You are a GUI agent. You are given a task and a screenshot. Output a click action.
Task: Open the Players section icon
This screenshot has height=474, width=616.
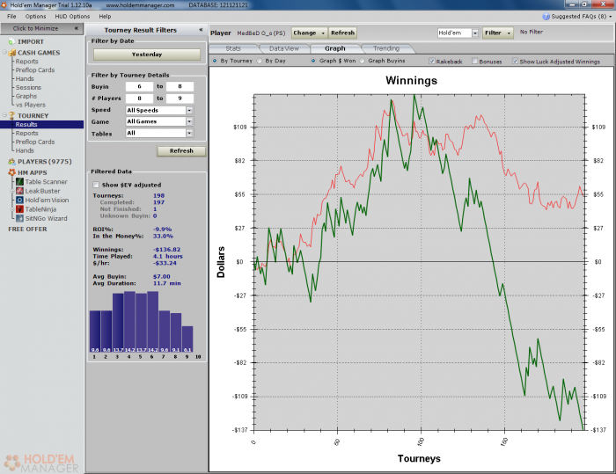[11, 162]
